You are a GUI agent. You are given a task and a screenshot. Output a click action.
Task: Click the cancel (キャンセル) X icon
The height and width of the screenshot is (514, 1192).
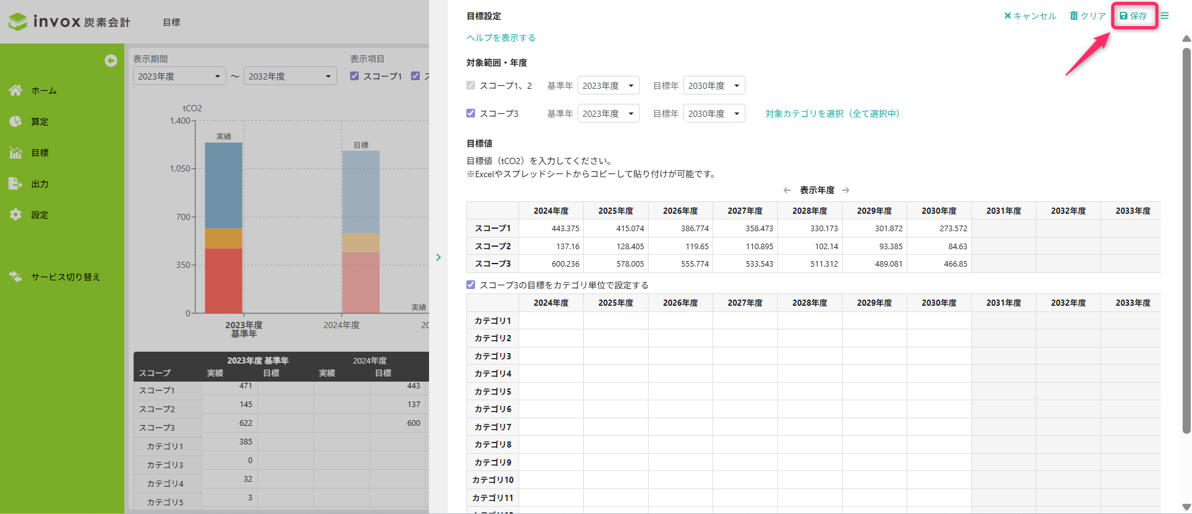click(x=1007, y=16)
